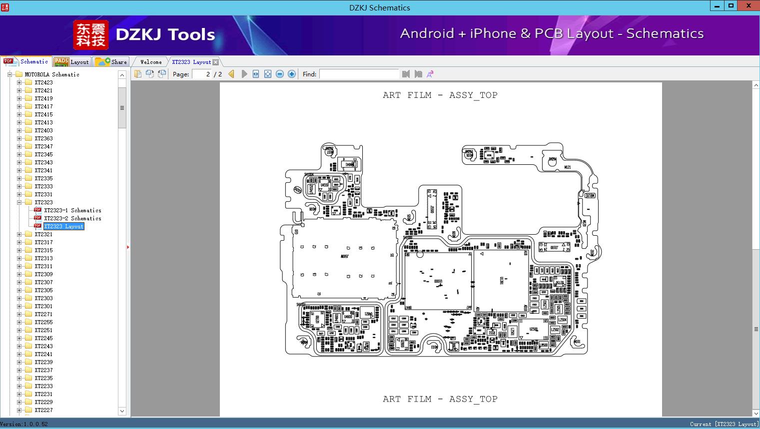Select the XT2315 folder
The image size is (760, 429).
[43, 250]
